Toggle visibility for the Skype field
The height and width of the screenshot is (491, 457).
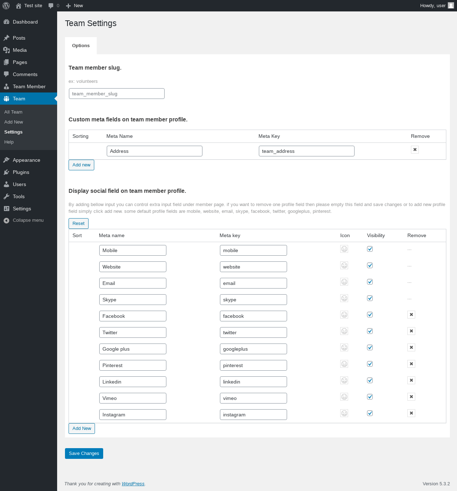click(x=370, y=298)
